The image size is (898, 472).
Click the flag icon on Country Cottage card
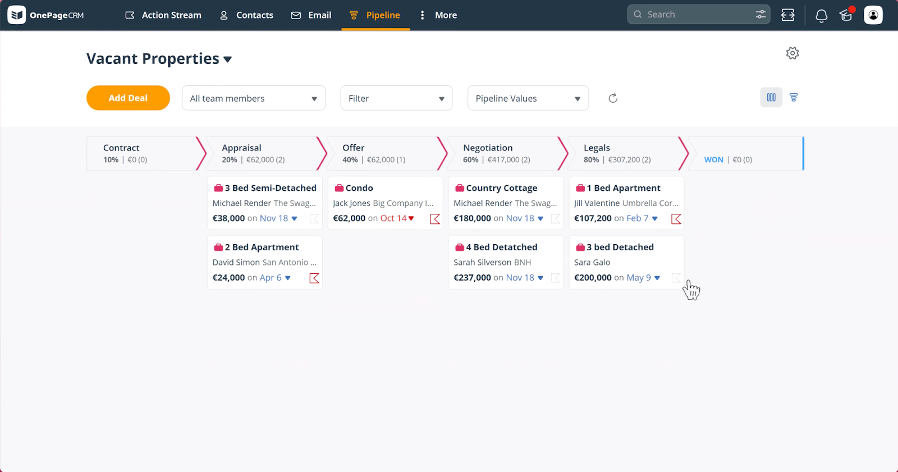coord(556,219)
